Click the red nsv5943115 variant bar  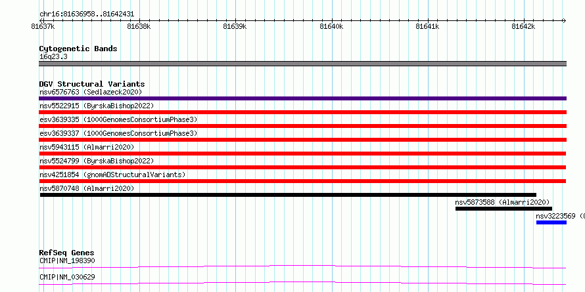(302, 154)
